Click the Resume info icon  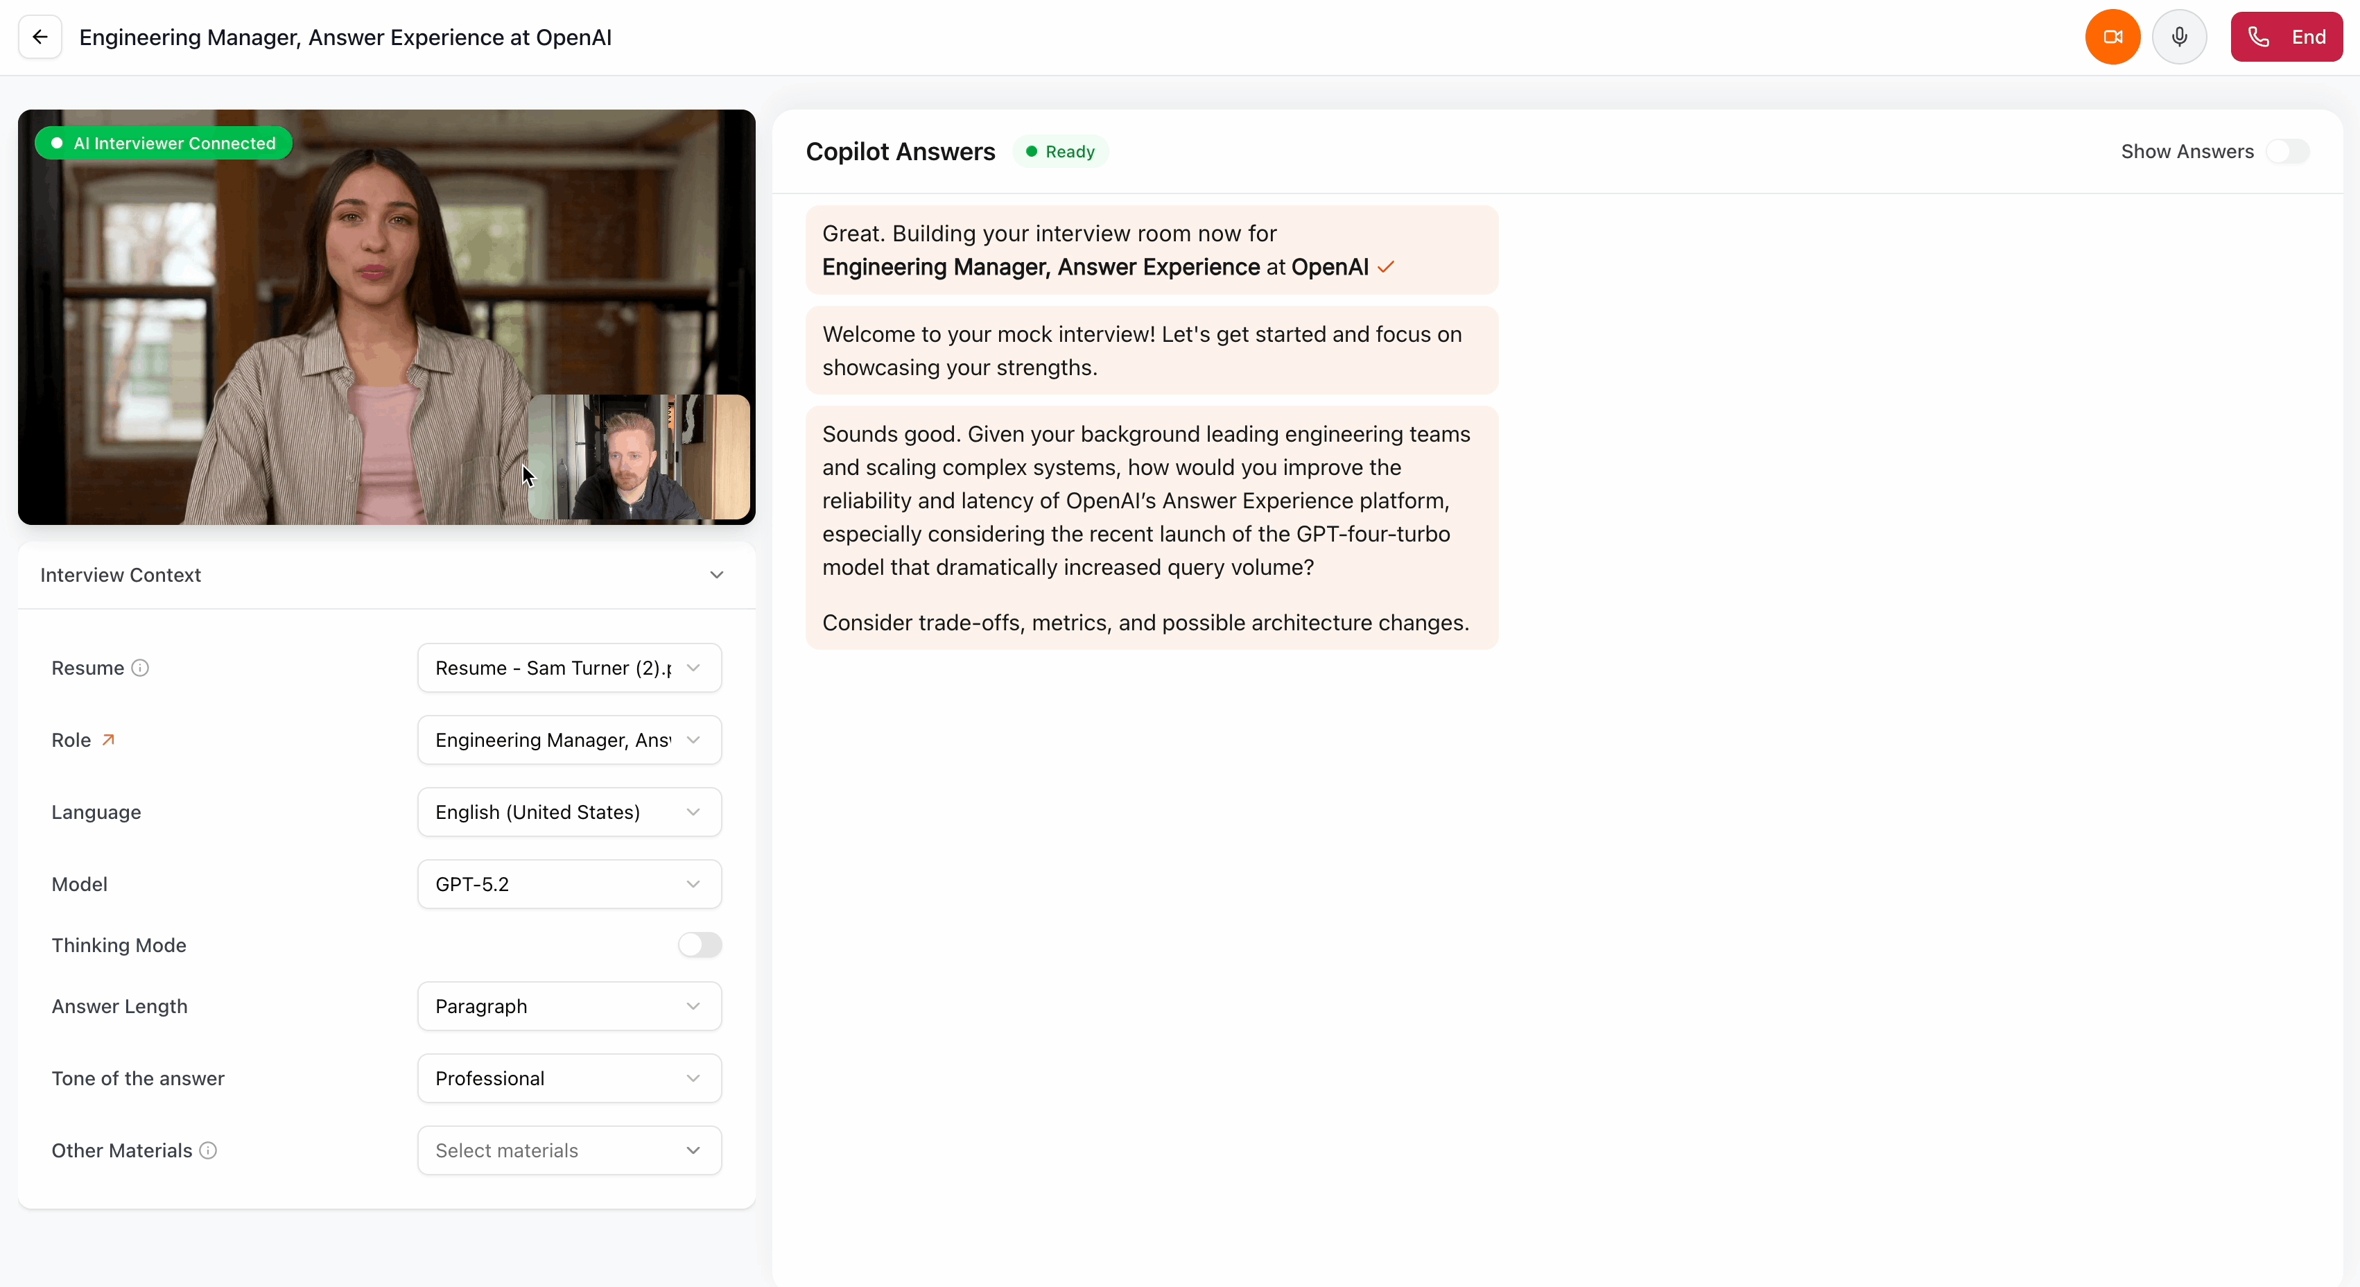click(140, 668)
